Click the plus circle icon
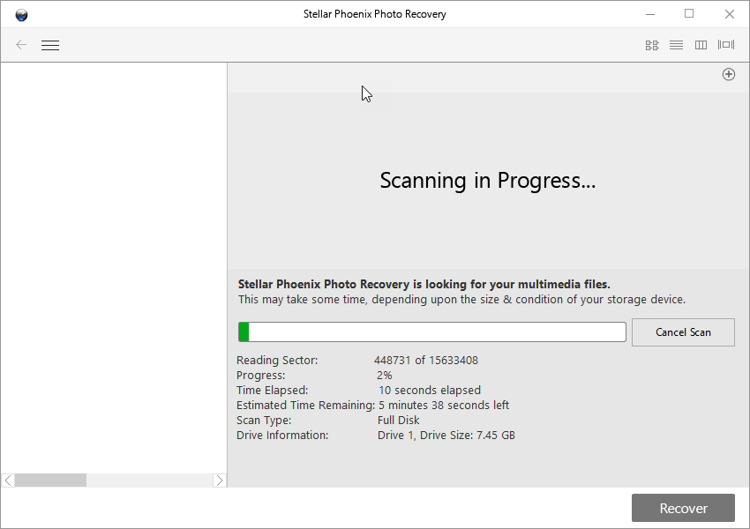This screenshot has width=750, height=529. (729, 75)
